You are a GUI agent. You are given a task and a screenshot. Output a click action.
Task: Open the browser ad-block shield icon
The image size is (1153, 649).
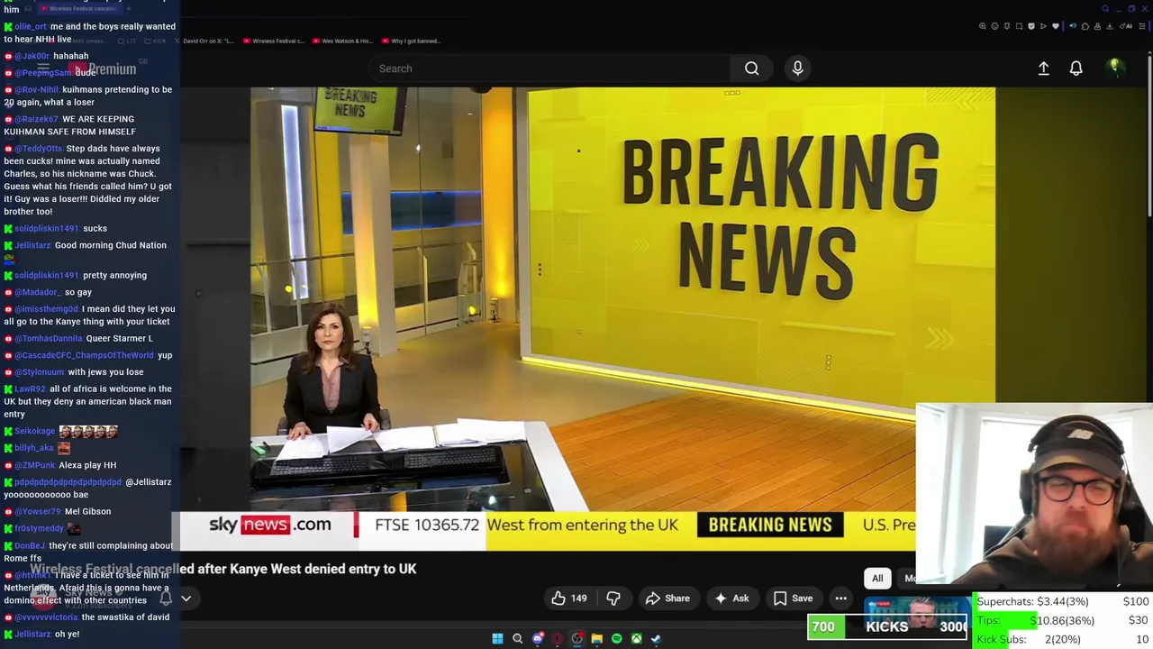tap(1031, 26)
